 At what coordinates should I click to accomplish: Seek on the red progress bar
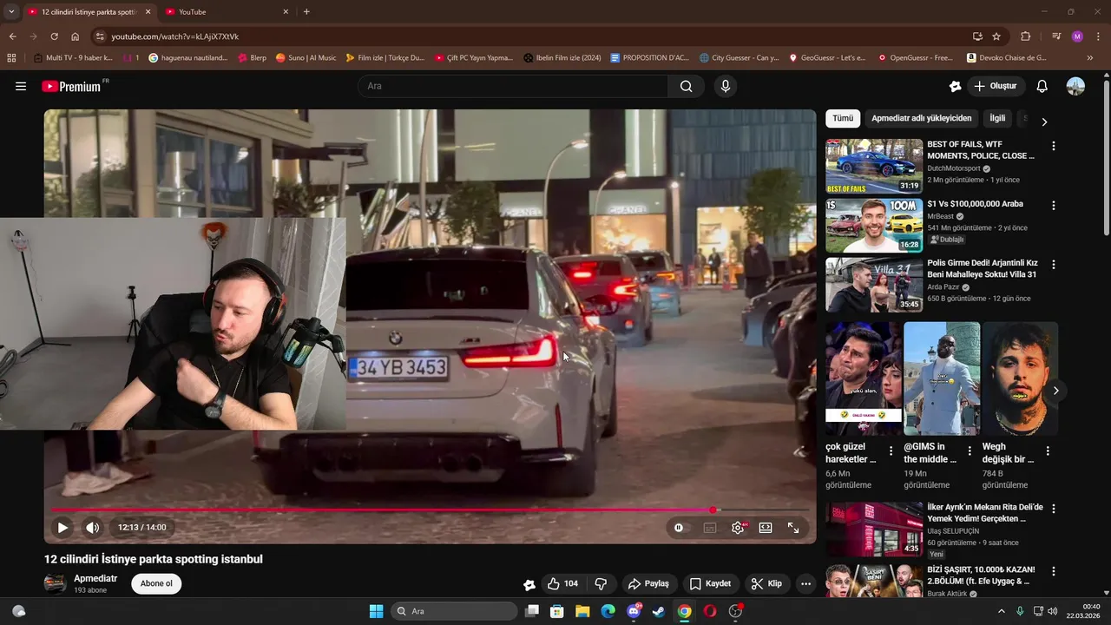click(x=430, y=510)
